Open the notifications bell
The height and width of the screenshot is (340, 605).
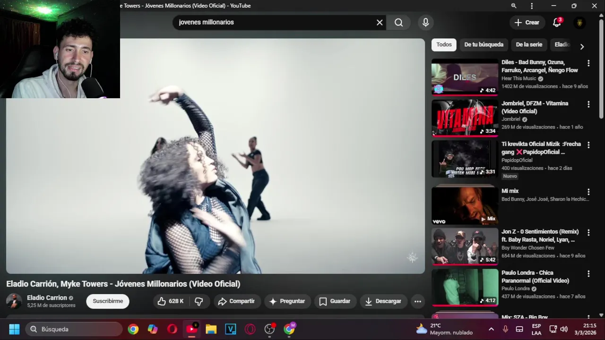[x=557, y=22]
